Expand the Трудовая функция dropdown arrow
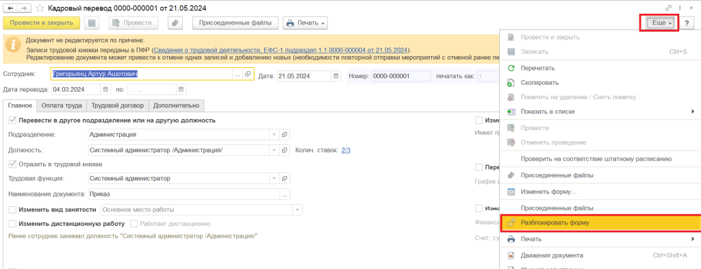The image size is (701, 269). click(x=274, y=178)
